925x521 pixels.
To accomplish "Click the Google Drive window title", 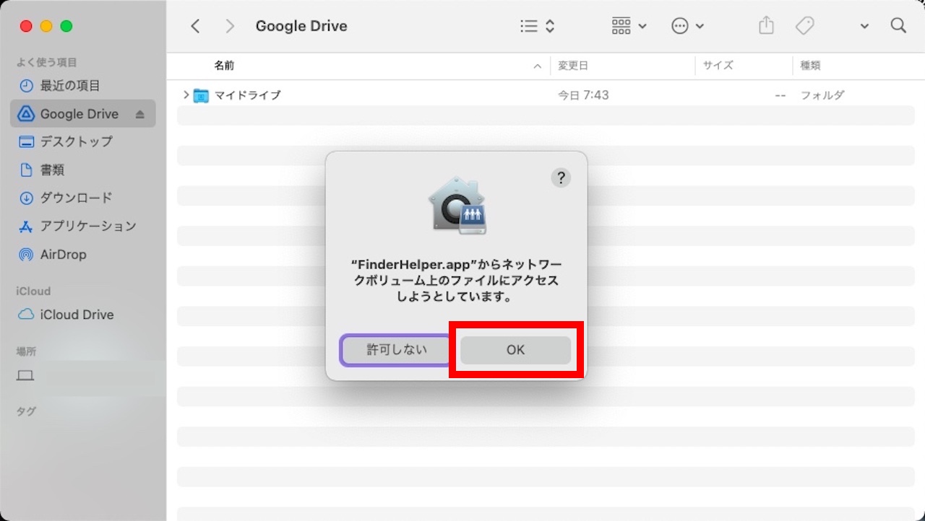I will (301, 26).
